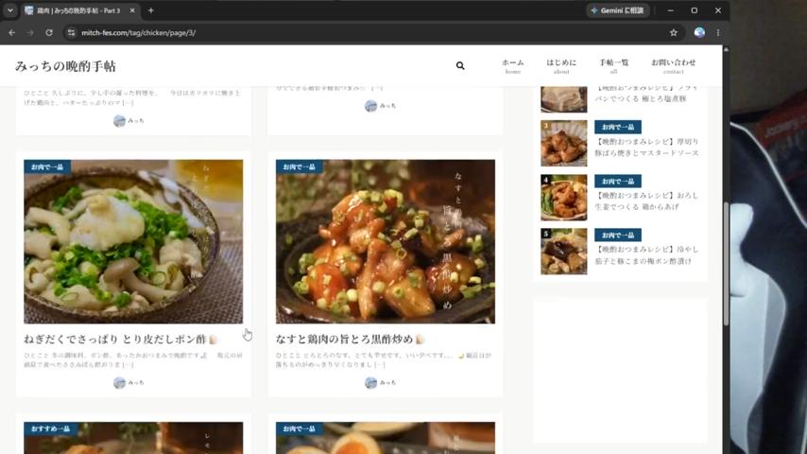
Task: Click the みっちの晩酌手帖 site title
Action: (x=65, y=66)
